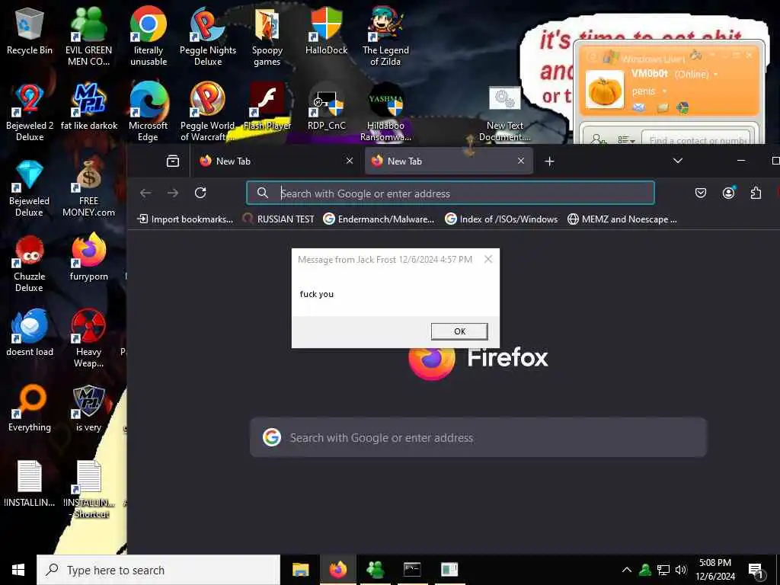Select the Microsoft Edge desktop icon
The width and height of the screenshot is (780, 585).
click(149, 111)
